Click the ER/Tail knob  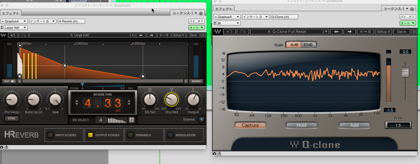[150, 100]
